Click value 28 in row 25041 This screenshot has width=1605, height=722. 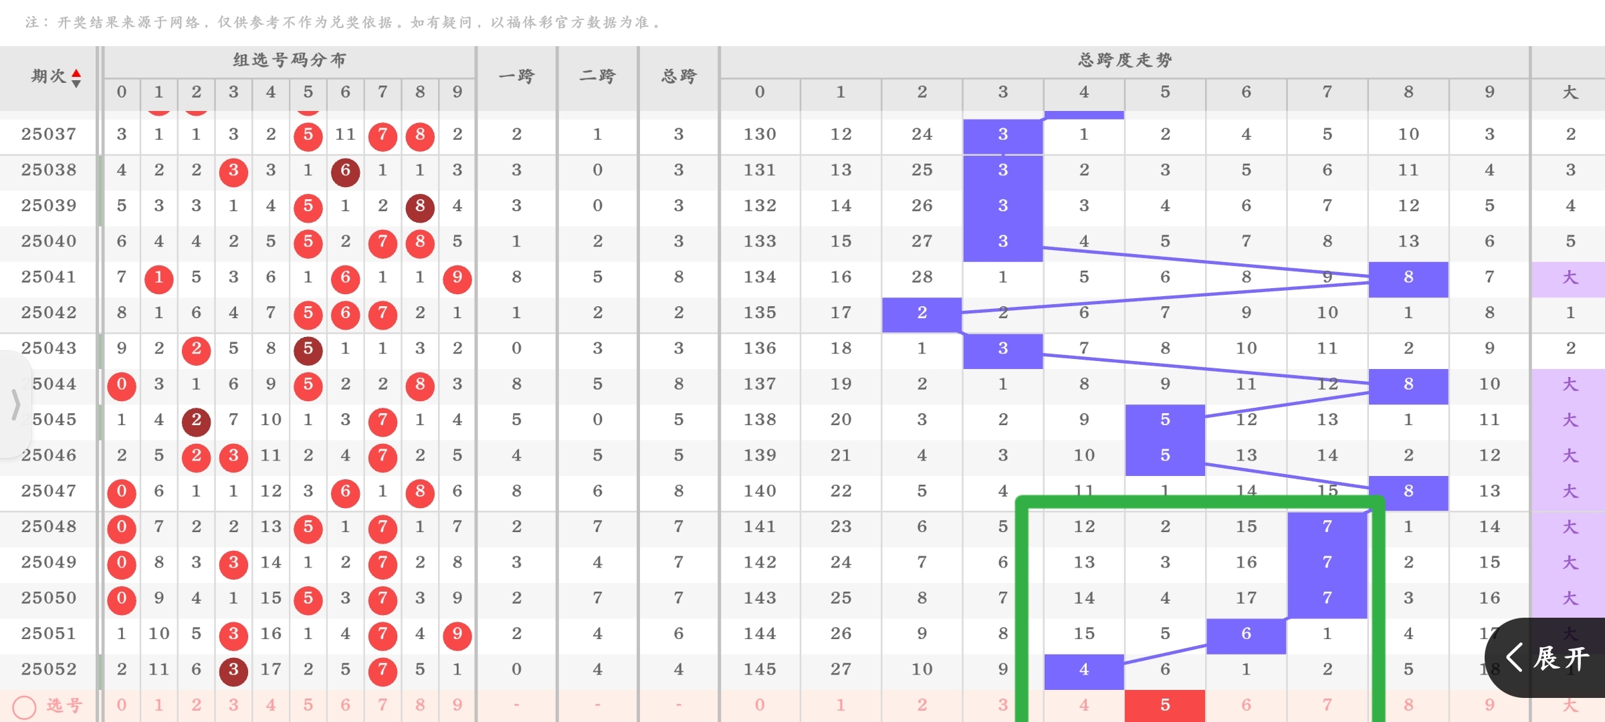tap(922, 277)
